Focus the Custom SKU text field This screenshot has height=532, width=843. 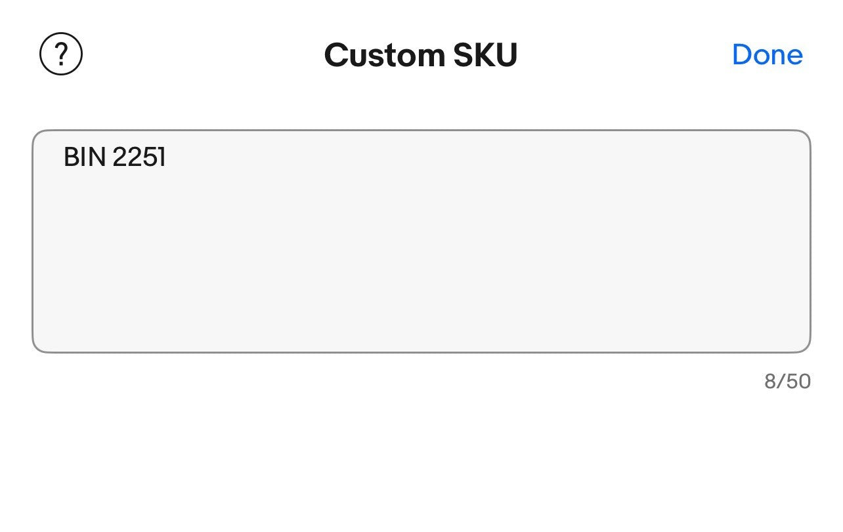coord(421,241)
